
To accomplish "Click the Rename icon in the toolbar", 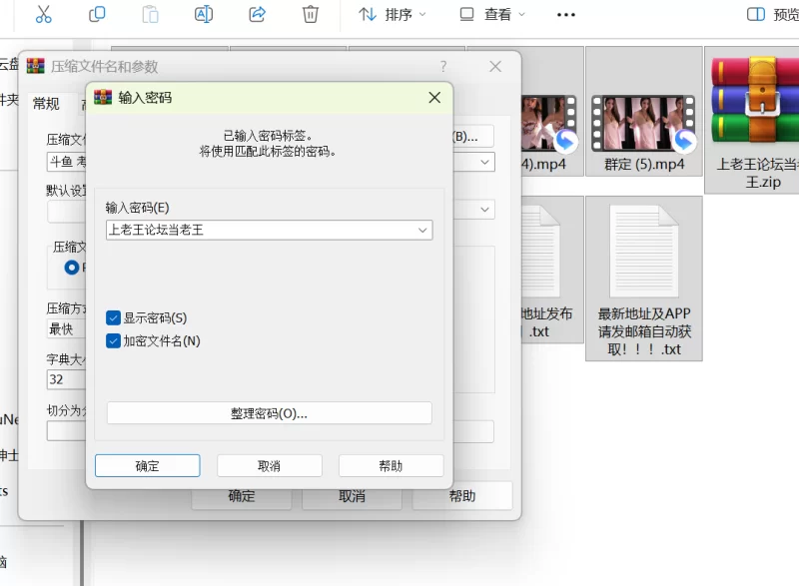I will click(204, 14).
